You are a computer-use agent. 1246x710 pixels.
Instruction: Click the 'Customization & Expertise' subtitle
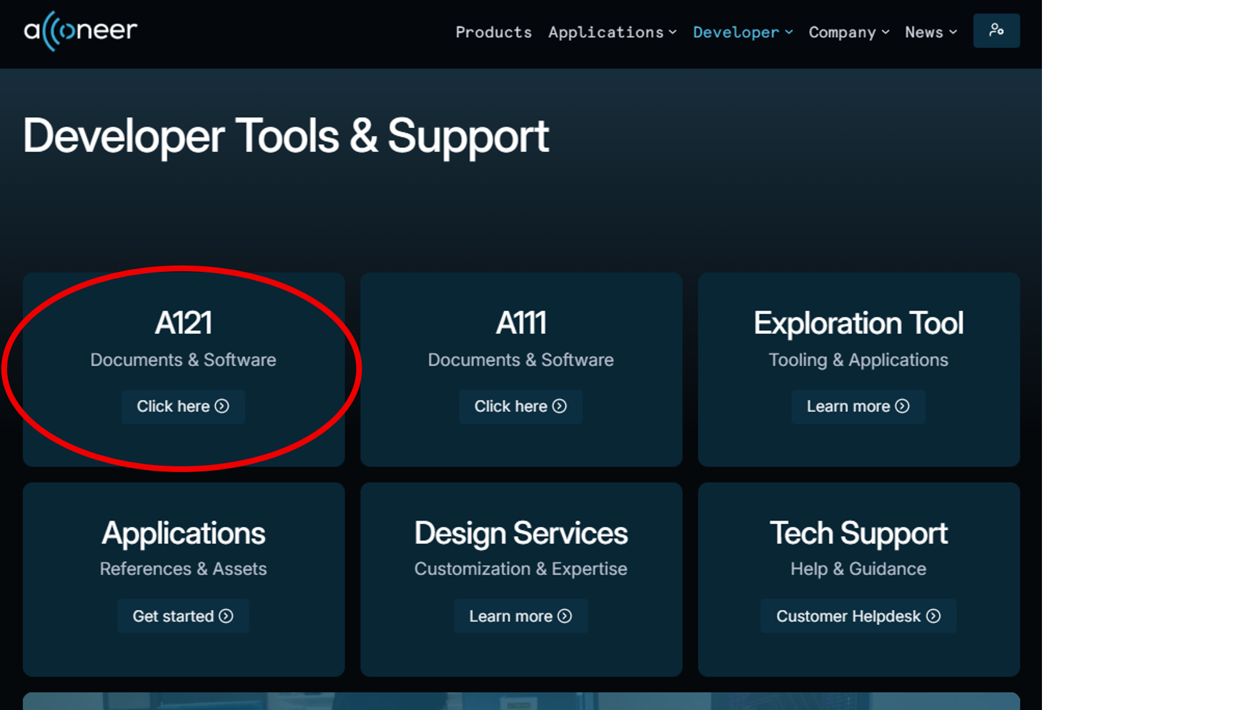tap(521, 569)
